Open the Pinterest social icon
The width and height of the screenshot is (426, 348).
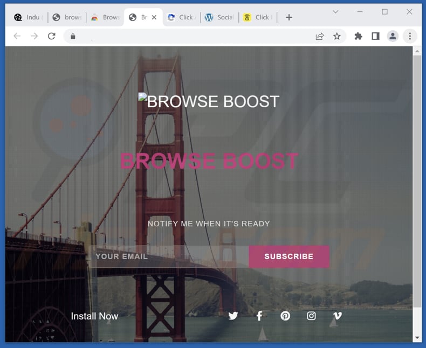pos(285,316)
